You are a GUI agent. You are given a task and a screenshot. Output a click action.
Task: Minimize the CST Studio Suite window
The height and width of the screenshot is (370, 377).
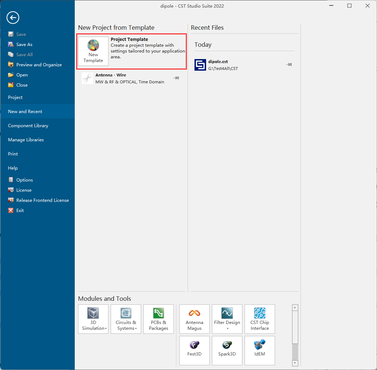click(x=331, y=5)
